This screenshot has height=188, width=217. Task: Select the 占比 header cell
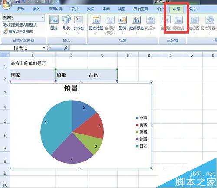click(x=102, y=75)
